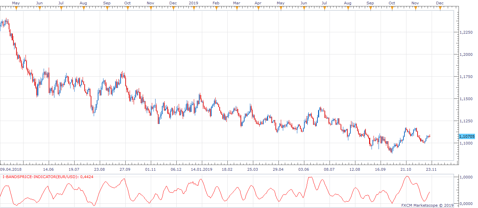Click the 14.06 date label
Image resolution: width=478 pixels, height=208 pixels.
click(x=49, y=169)
